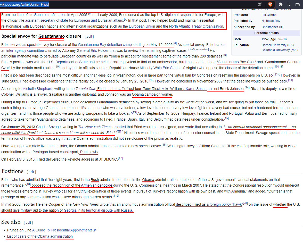Viewport: 303px width, 242px height.
Task: Click the external link icon after Presidential Appointments
Action: (x=94, y=230)
